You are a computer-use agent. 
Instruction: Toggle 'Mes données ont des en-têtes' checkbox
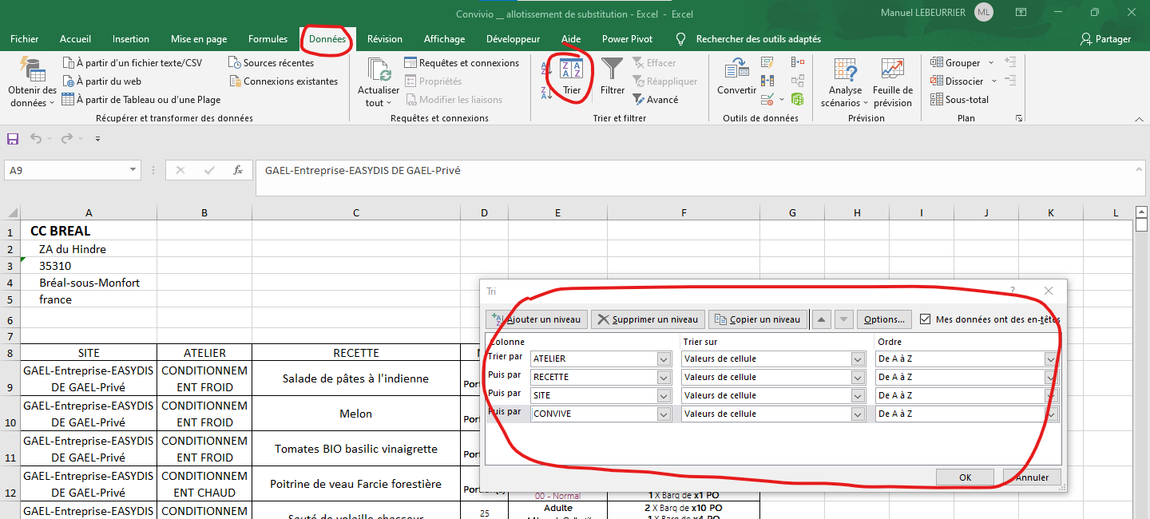point(925,319)
